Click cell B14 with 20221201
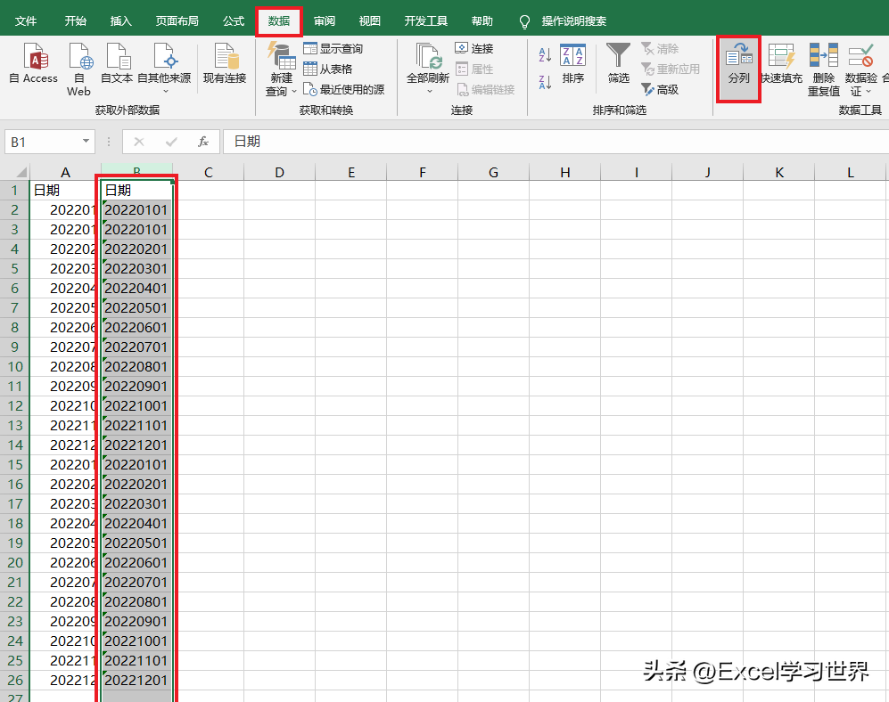889x702 pixels. (x=136, y=445)
